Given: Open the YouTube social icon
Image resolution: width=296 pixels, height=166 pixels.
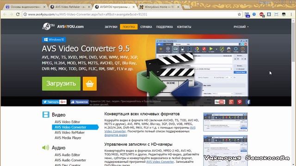Looking at the screenshot, I should [x=220, y=102].
